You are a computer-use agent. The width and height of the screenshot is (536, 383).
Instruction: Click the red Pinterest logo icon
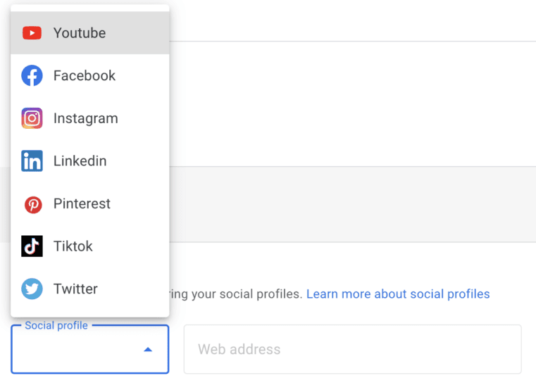point(32,204)
